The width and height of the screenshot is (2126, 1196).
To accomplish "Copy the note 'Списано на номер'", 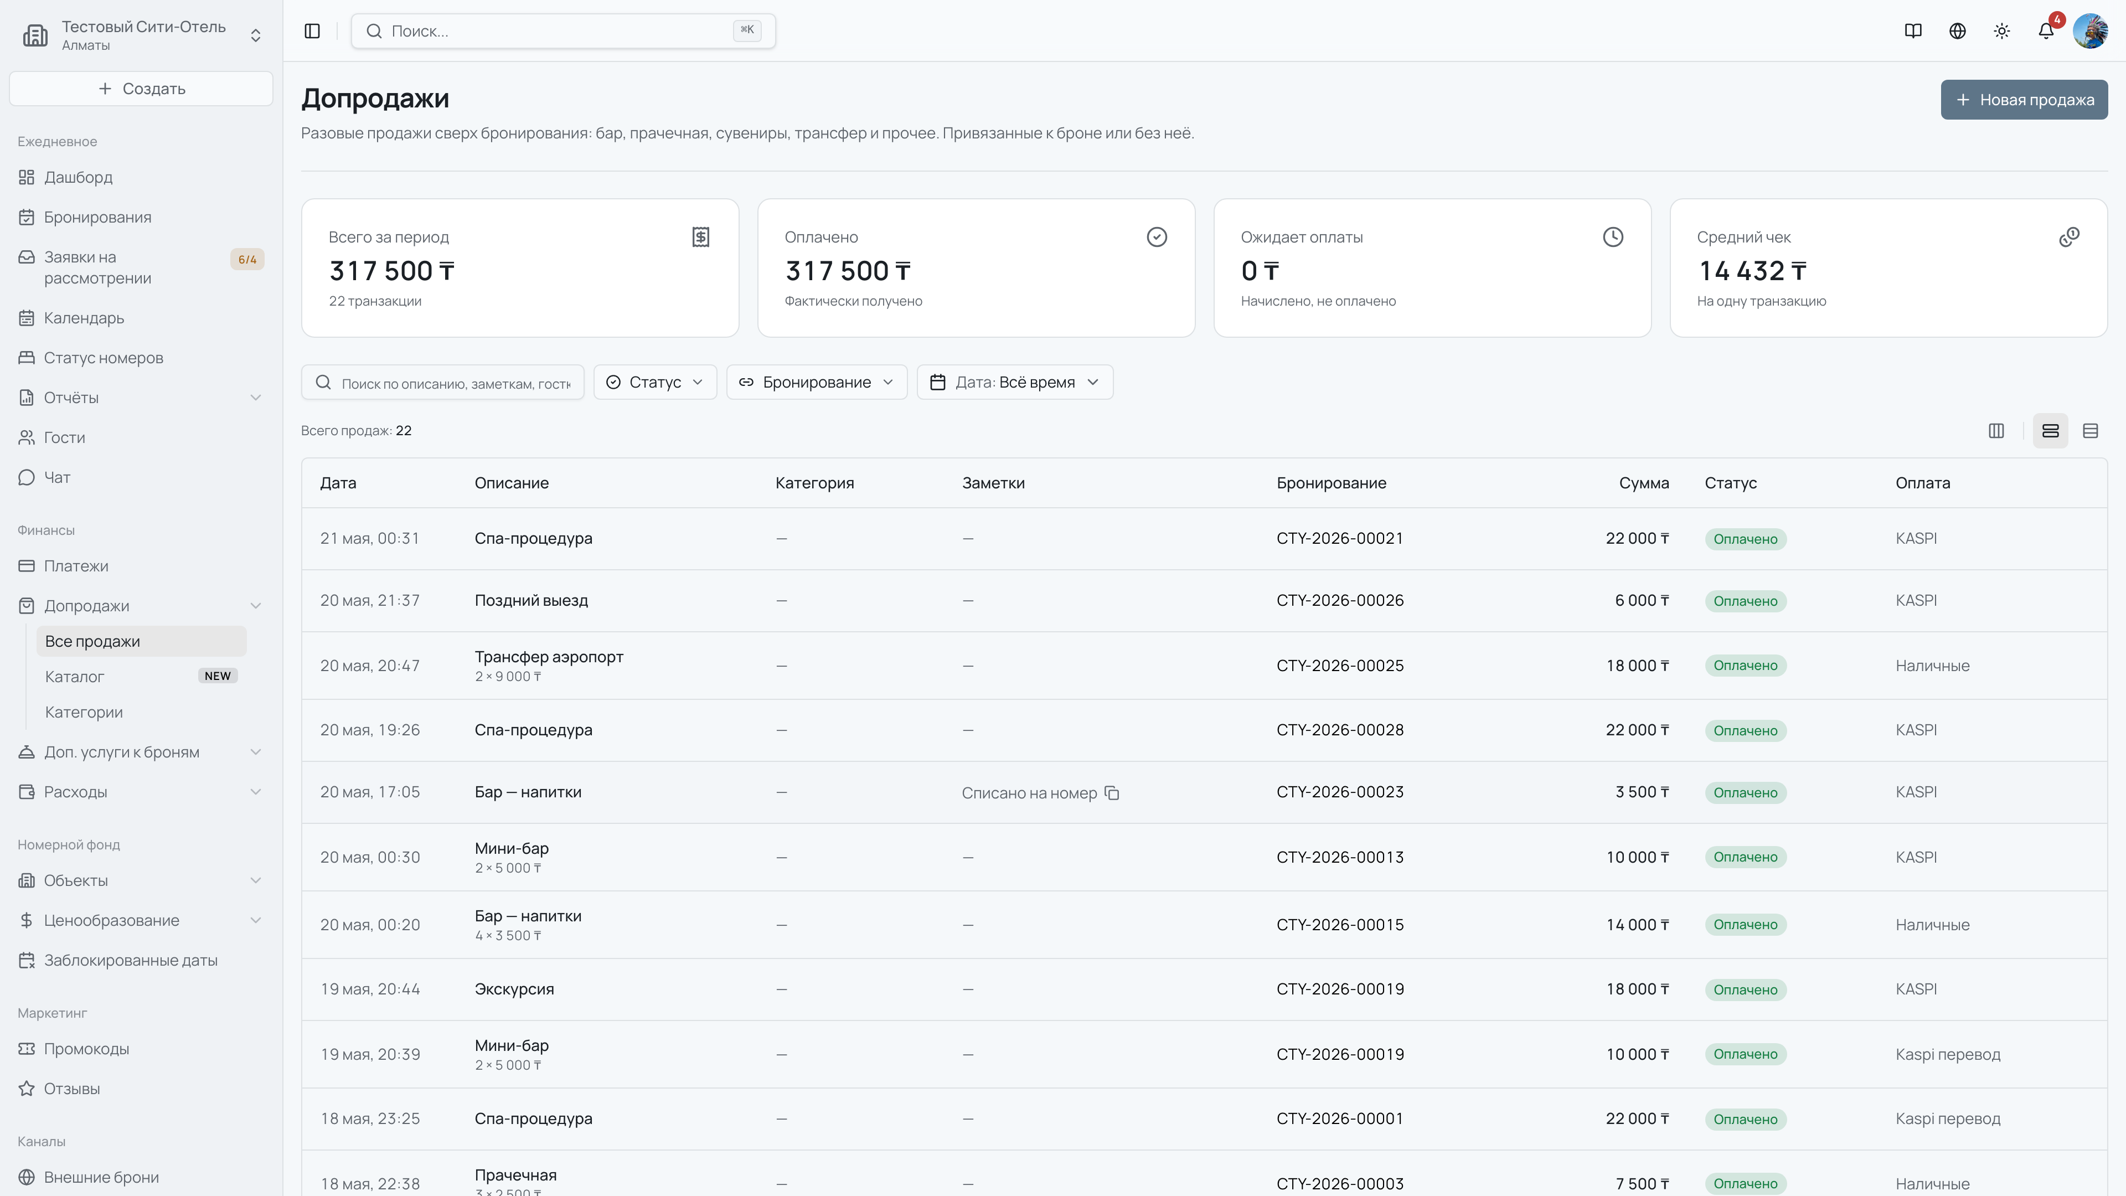I will tap(1112, 793).
